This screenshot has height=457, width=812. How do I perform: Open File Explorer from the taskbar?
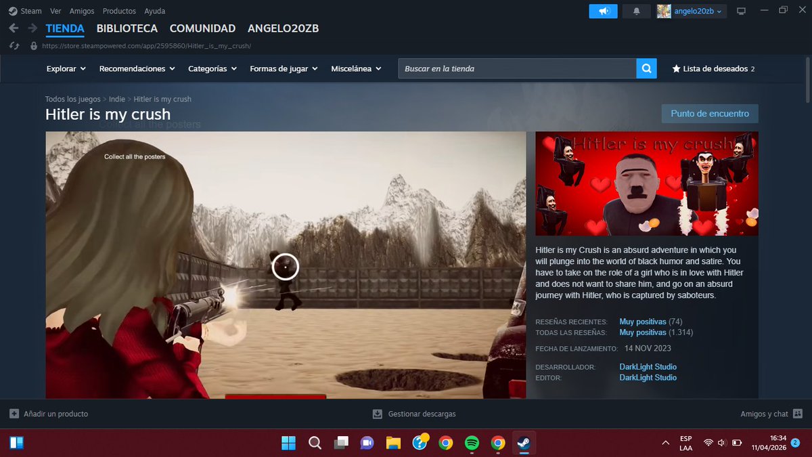pyautogui.click(x=393, y=443)
